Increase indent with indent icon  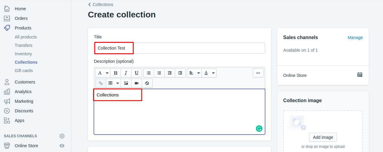(180, 73)
